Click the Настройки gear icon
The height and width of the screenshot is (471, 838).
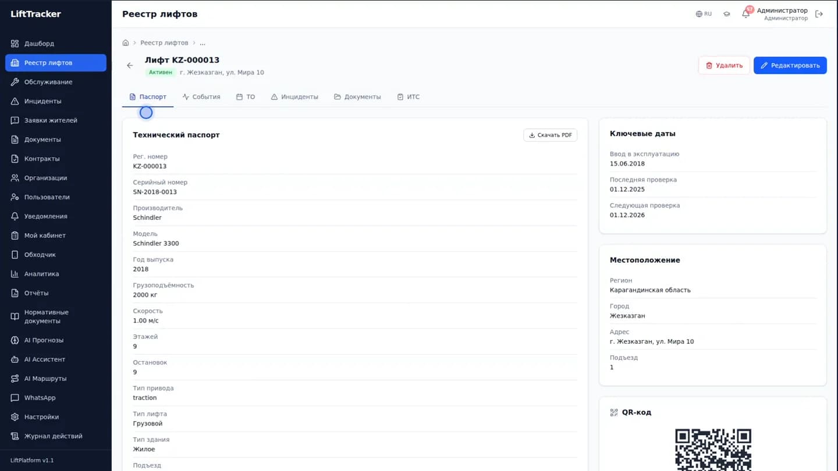[x=15, y=417]
